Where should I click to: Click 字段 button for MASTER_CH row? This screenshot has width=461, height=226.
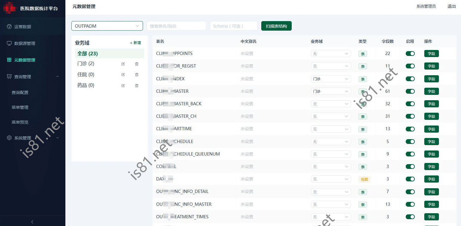(x=431, y=116)
